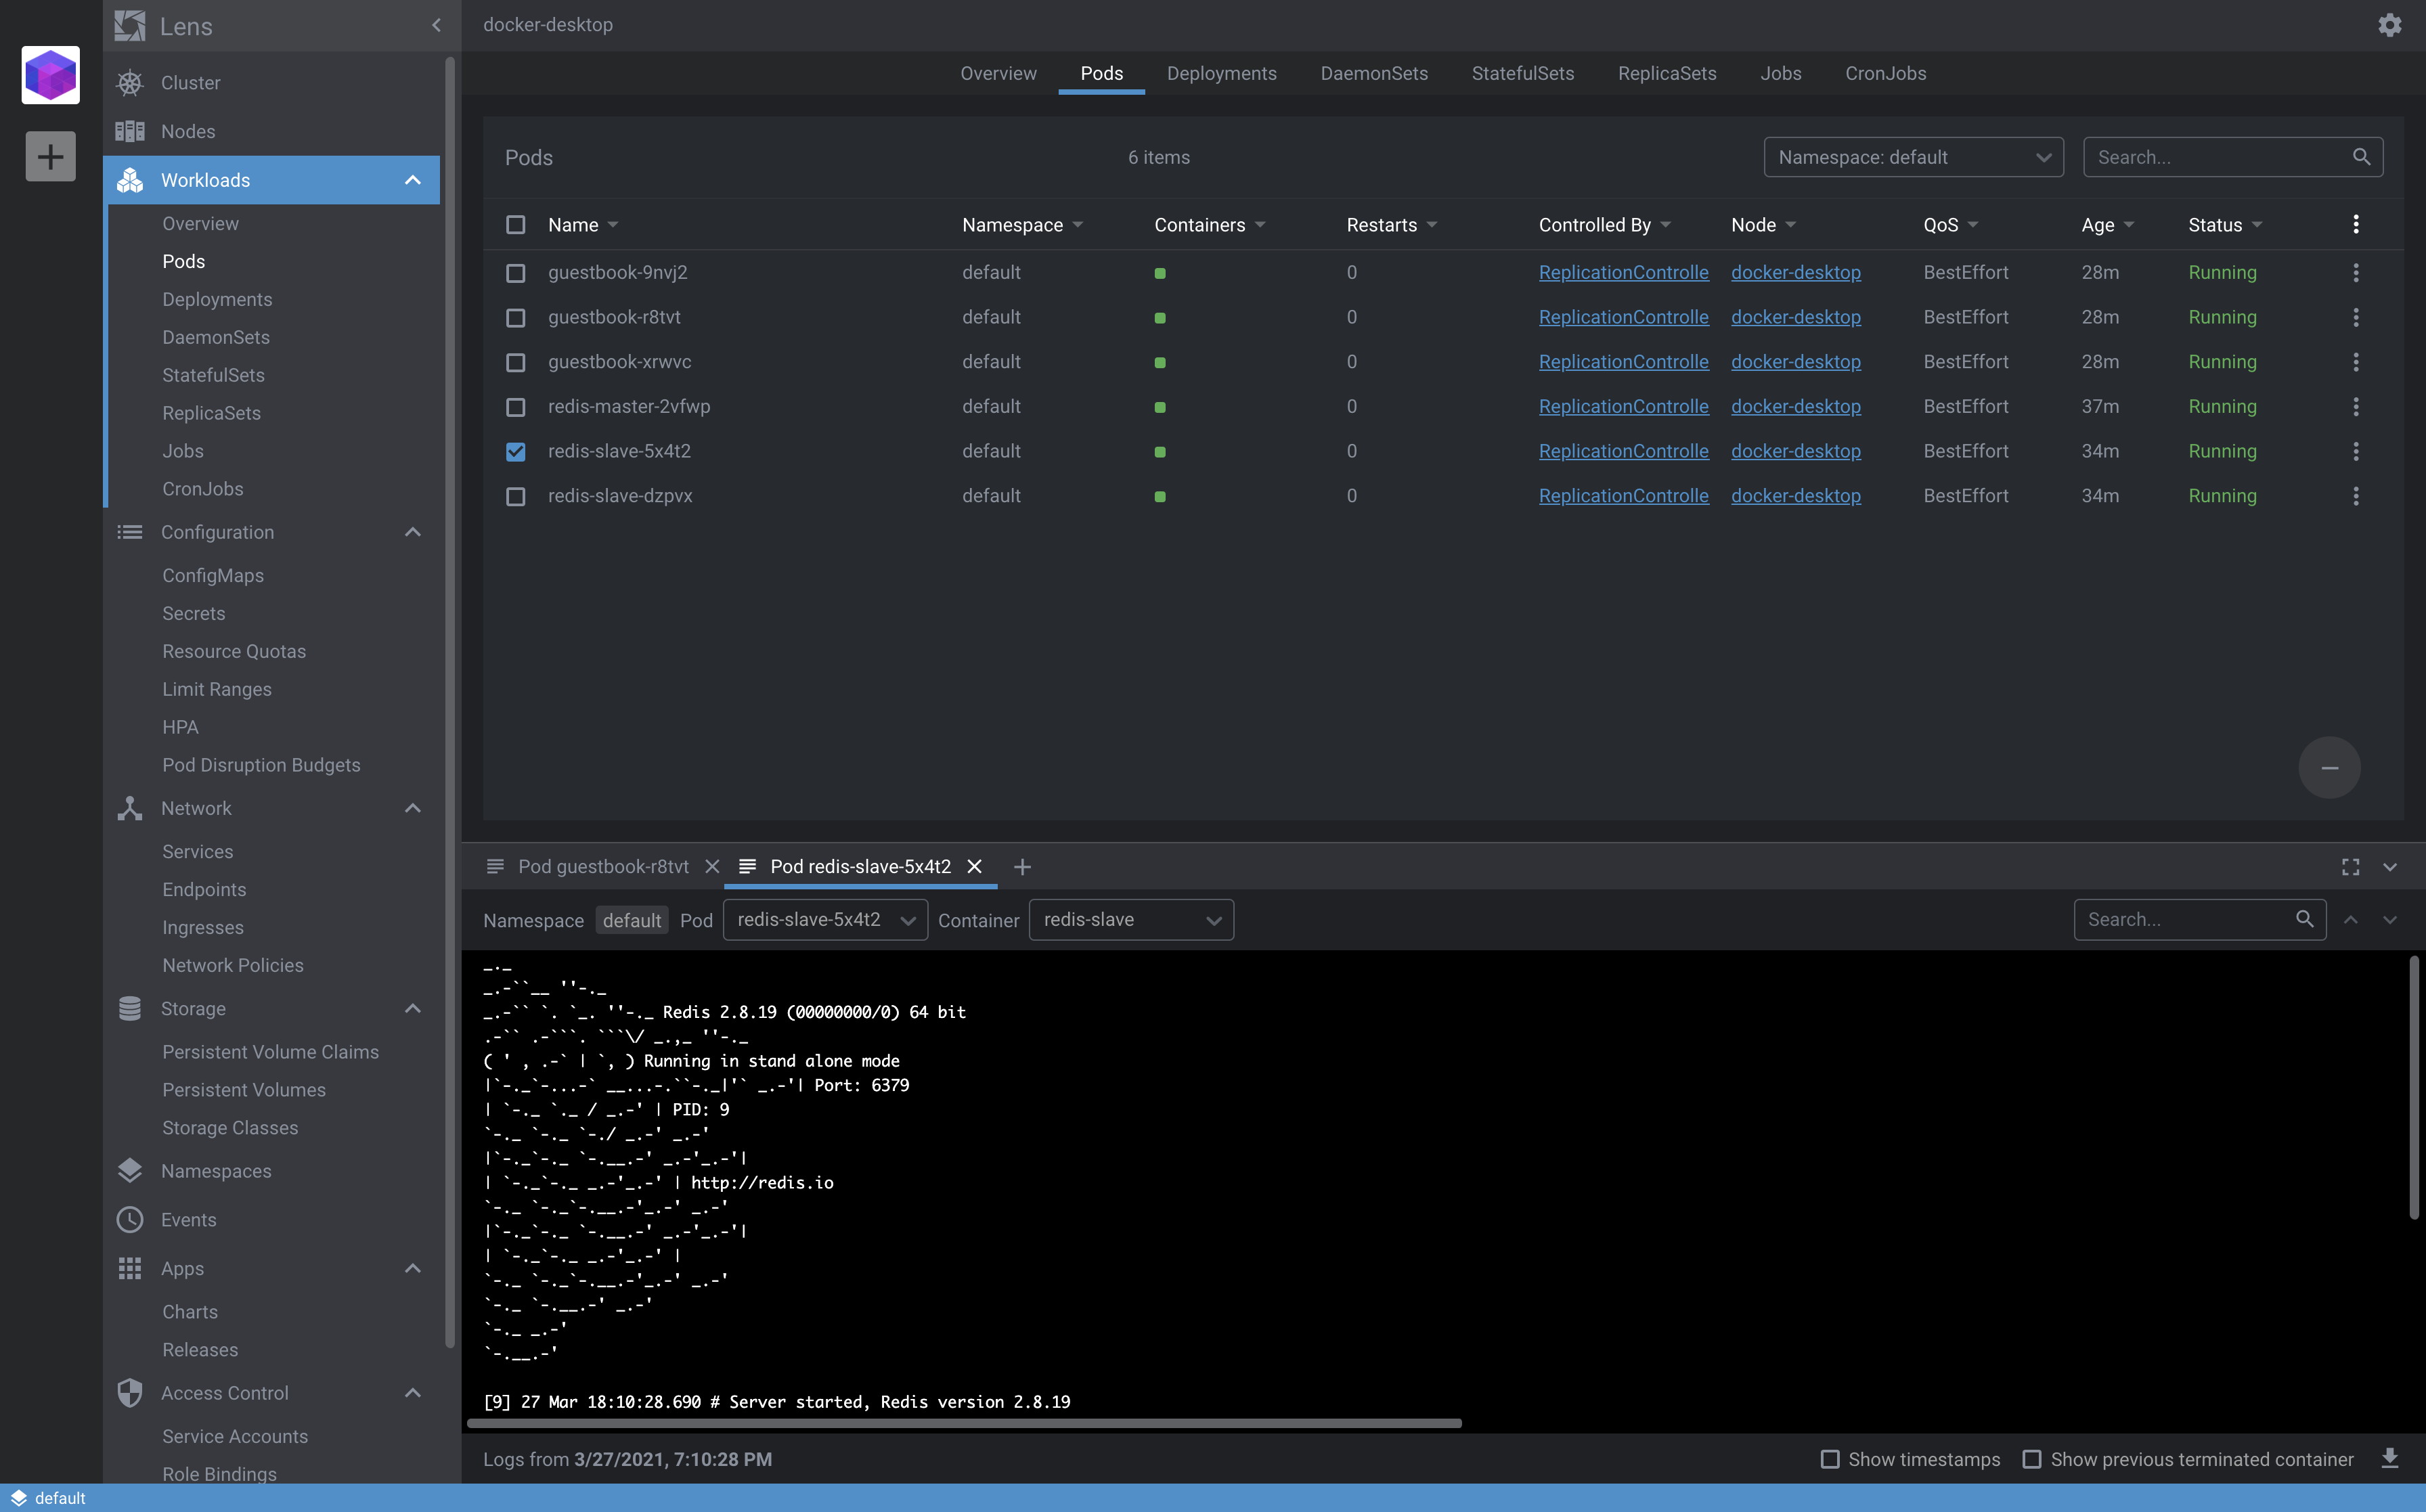Open row menu for guestbook-xrwvc

[2355, 362]
